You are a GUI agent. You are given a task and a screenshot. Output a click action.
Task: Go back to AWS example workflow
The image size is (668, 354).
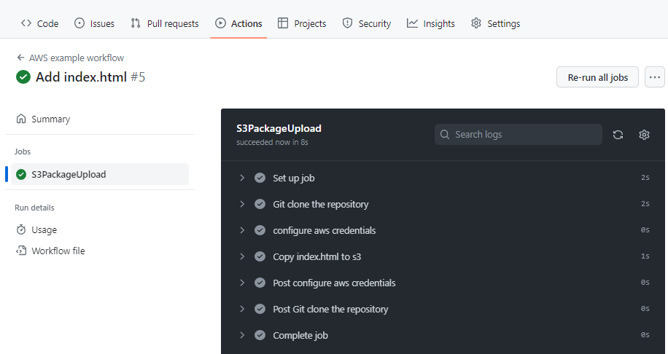pyautogui.click(x=70, y=58)
